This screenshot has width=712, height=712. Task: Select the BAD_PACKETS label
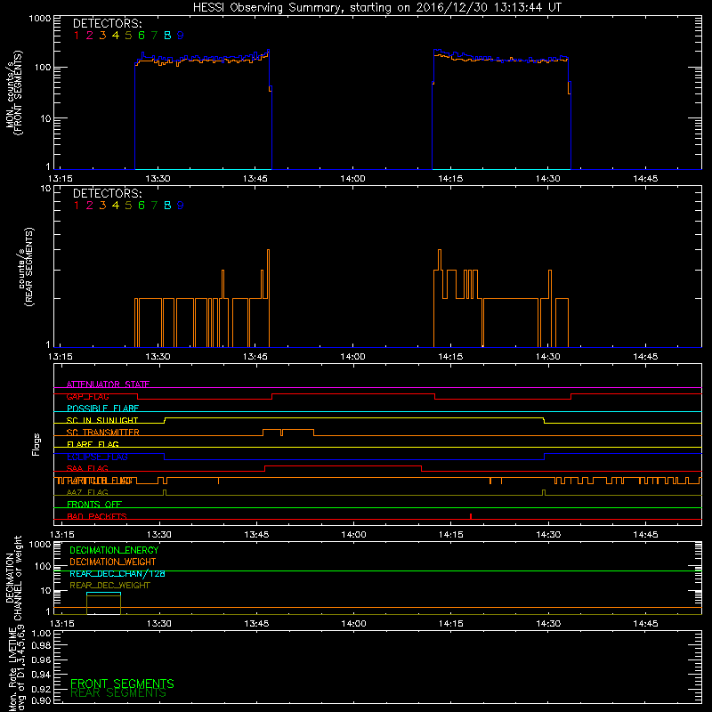97,516
